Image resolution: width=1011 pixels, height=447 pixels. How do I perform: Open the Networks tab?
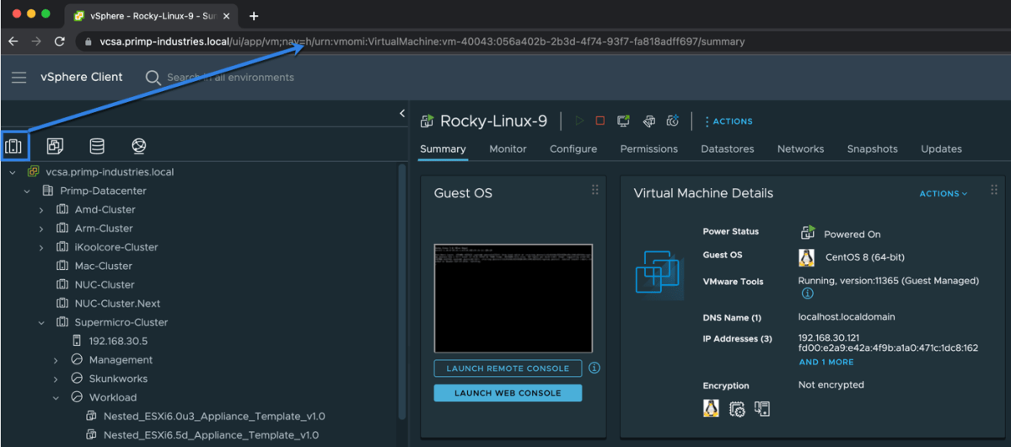[801, 149]
